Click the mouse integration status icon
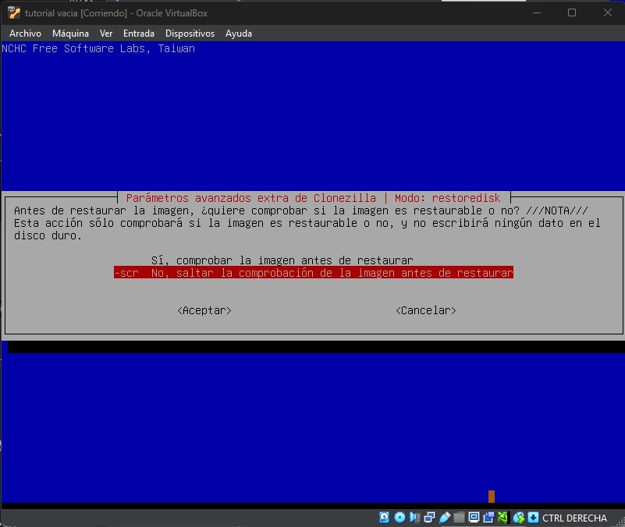625x527 pixels. coord(519,518)
